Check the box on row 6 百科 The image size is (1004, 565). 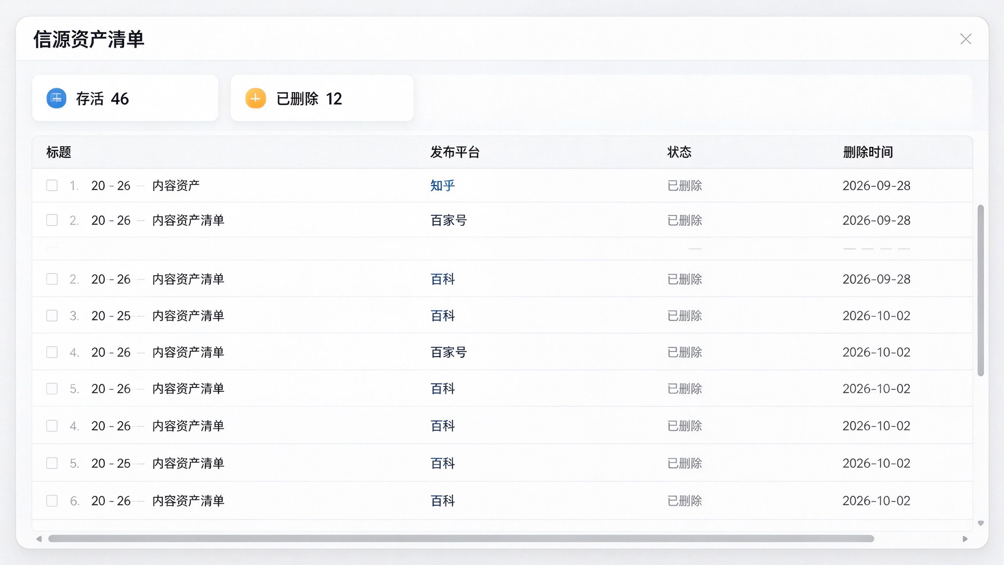52,501
